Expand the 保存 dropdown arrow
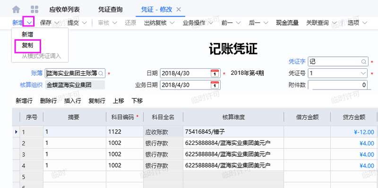 pos(57,23)
